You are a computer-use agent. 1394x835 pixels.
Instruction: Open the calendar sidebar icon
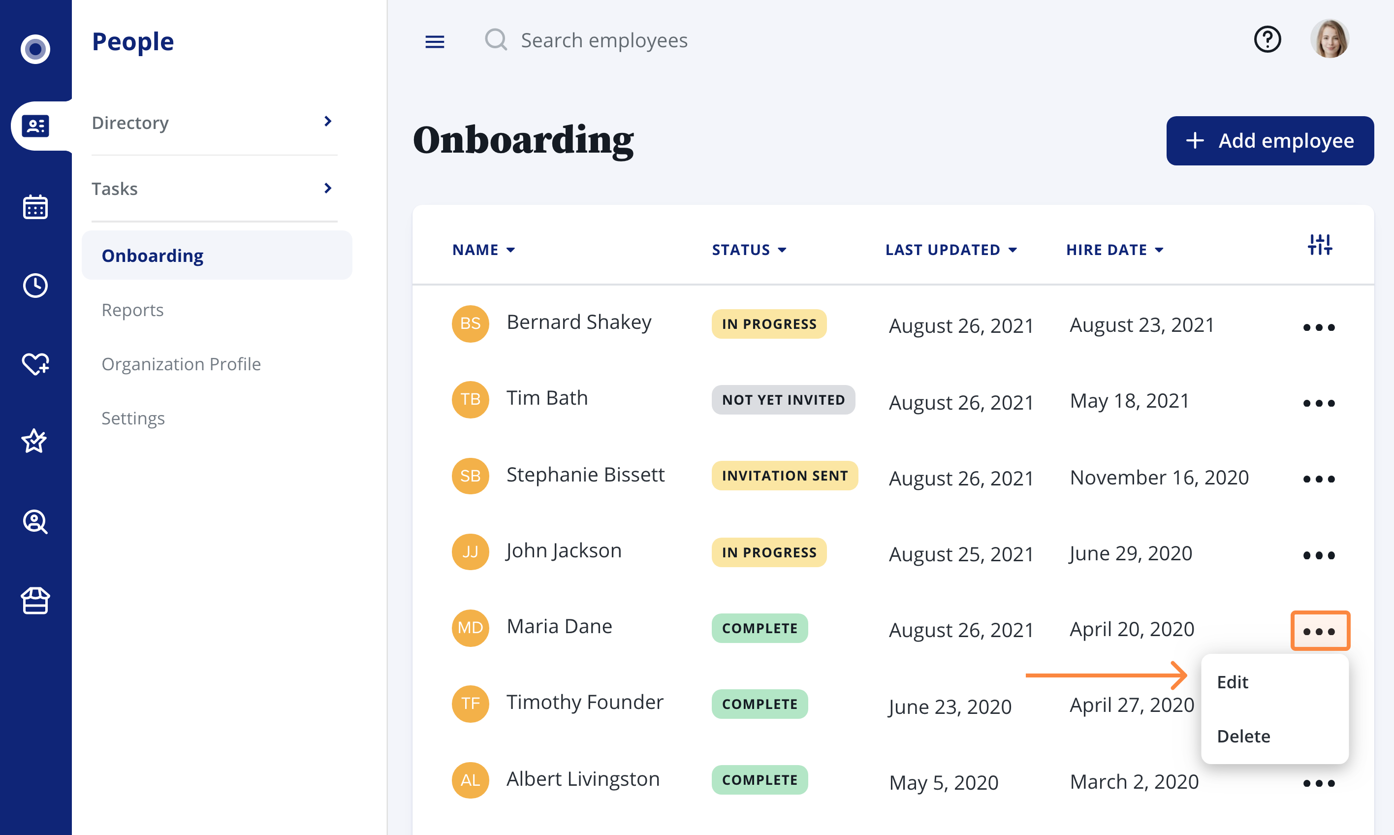pyautogui.click(x=35, y=207)
